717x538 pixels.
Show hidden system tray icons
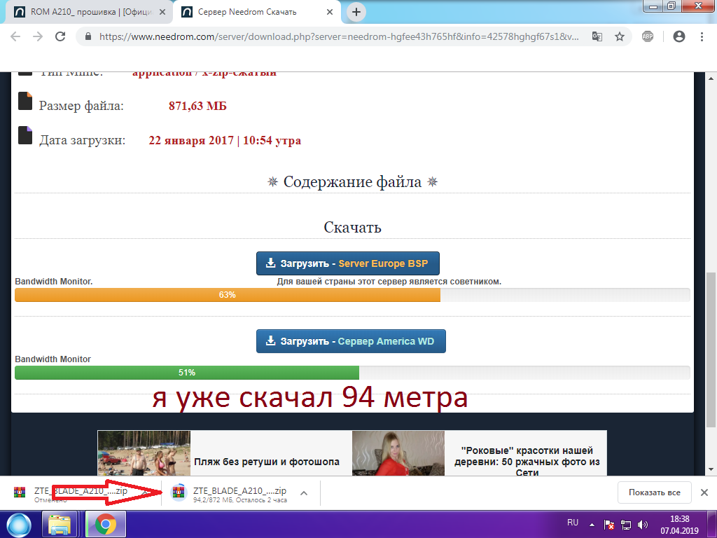[592, 524]
